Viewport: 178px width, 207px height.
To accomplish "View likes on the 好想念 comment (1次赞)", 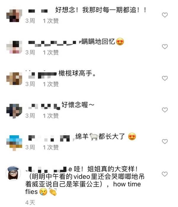I will tap(51, 21).
